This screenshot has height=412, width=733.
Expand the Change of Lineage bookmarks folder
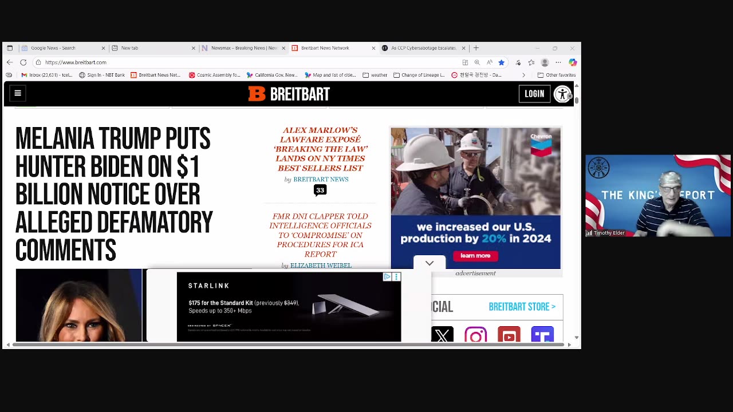[x=419, y=75]
